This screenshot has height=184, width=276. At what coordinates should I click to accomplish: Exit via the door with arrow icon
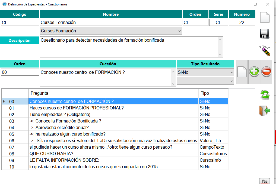coord(265,111)
